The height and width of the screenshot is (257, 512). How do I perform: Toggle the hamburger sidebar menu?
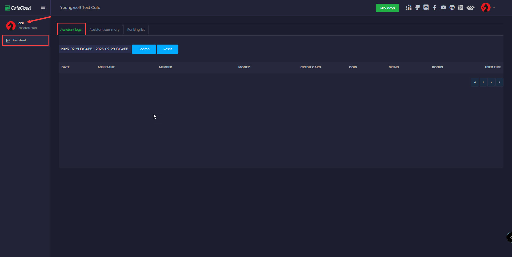coord(43,7)
